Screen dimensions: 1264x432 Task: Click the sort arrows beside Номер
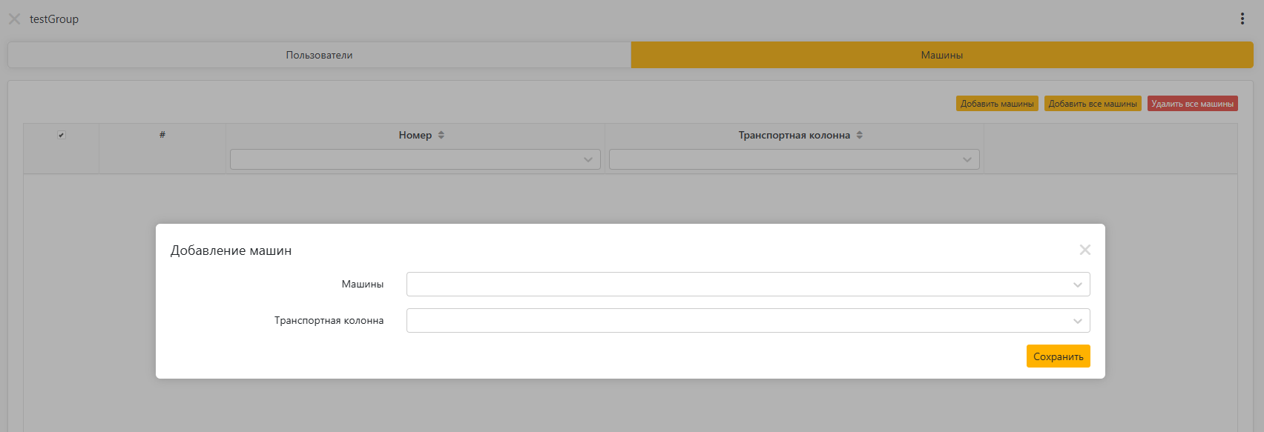click(441, 135)
